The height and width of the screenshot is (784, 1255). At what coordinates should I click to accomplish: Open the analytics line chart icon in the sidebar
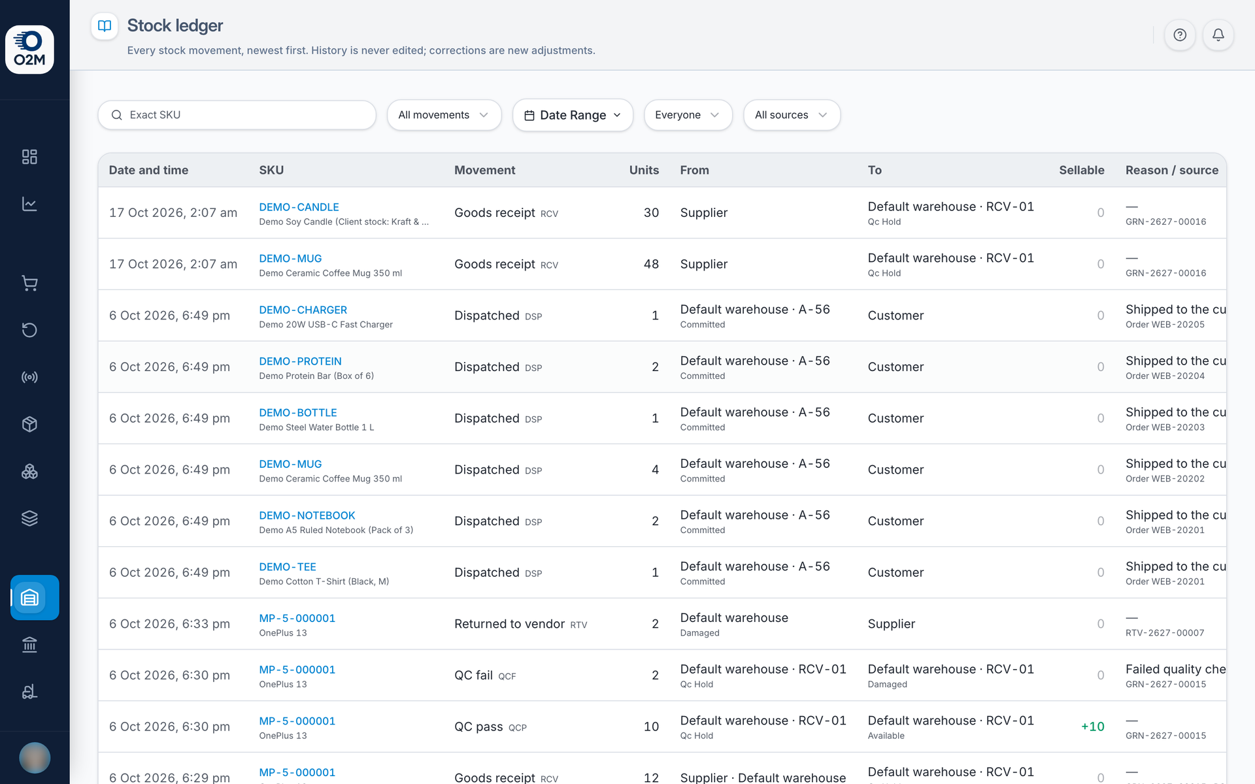coord(29,204)
